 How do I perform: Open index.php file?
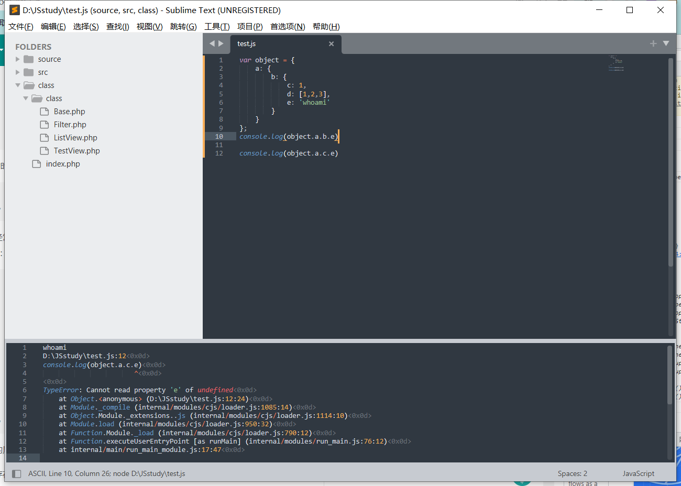63,164
